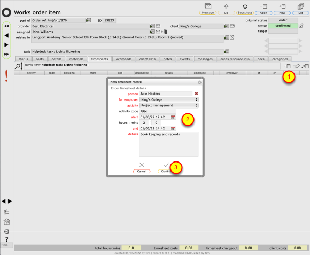Click the activity column header

pyautogui.click(x=31, y=73)
